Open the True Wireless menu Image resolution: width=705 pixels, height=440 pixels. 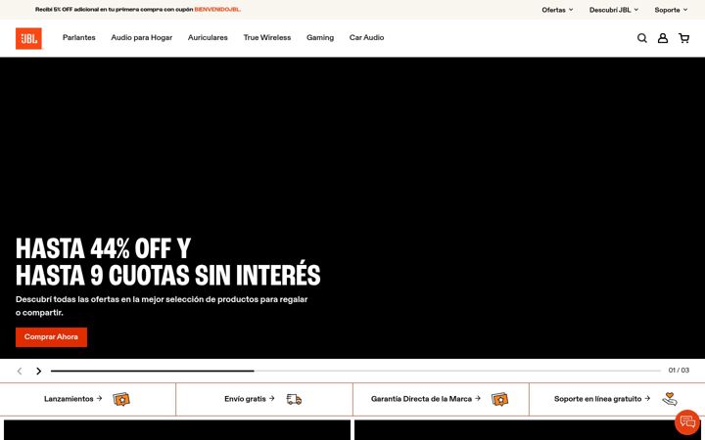267,38
